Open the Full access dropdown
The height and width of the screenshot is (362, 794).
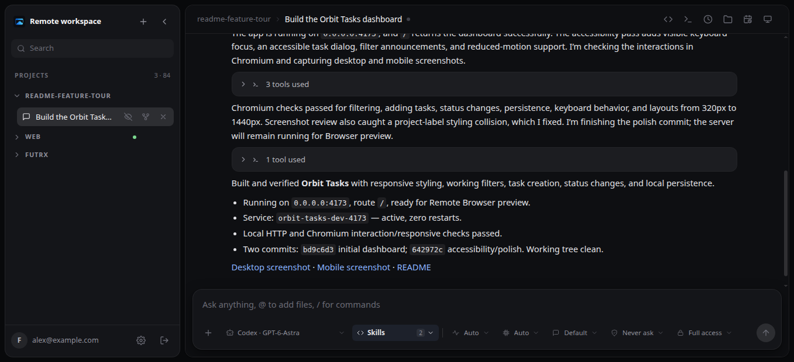click(x=704, y=333)
